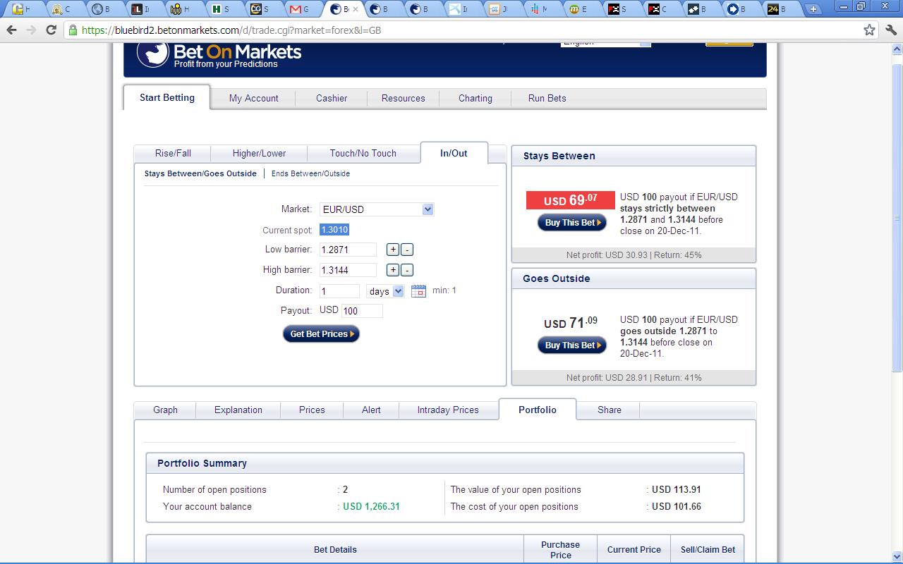This screenshot has width=903, height=564.
Task: Switch to the Gmail browser tab
Action: click(x=301, y=9)
